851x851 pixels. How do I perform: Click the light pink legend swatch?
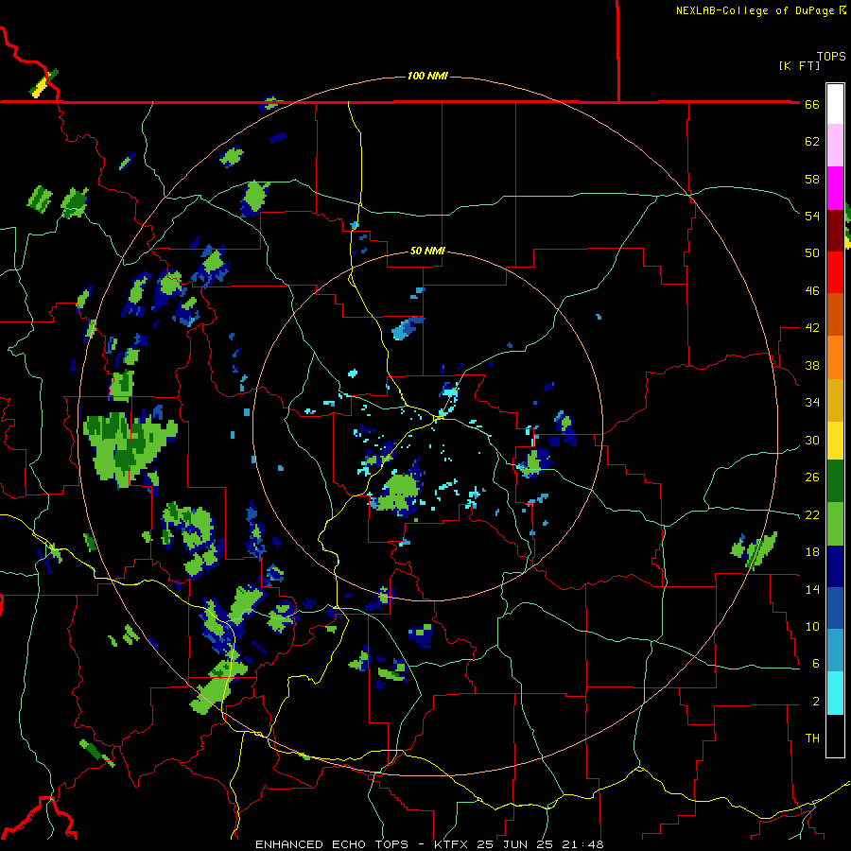pos(835,146)
